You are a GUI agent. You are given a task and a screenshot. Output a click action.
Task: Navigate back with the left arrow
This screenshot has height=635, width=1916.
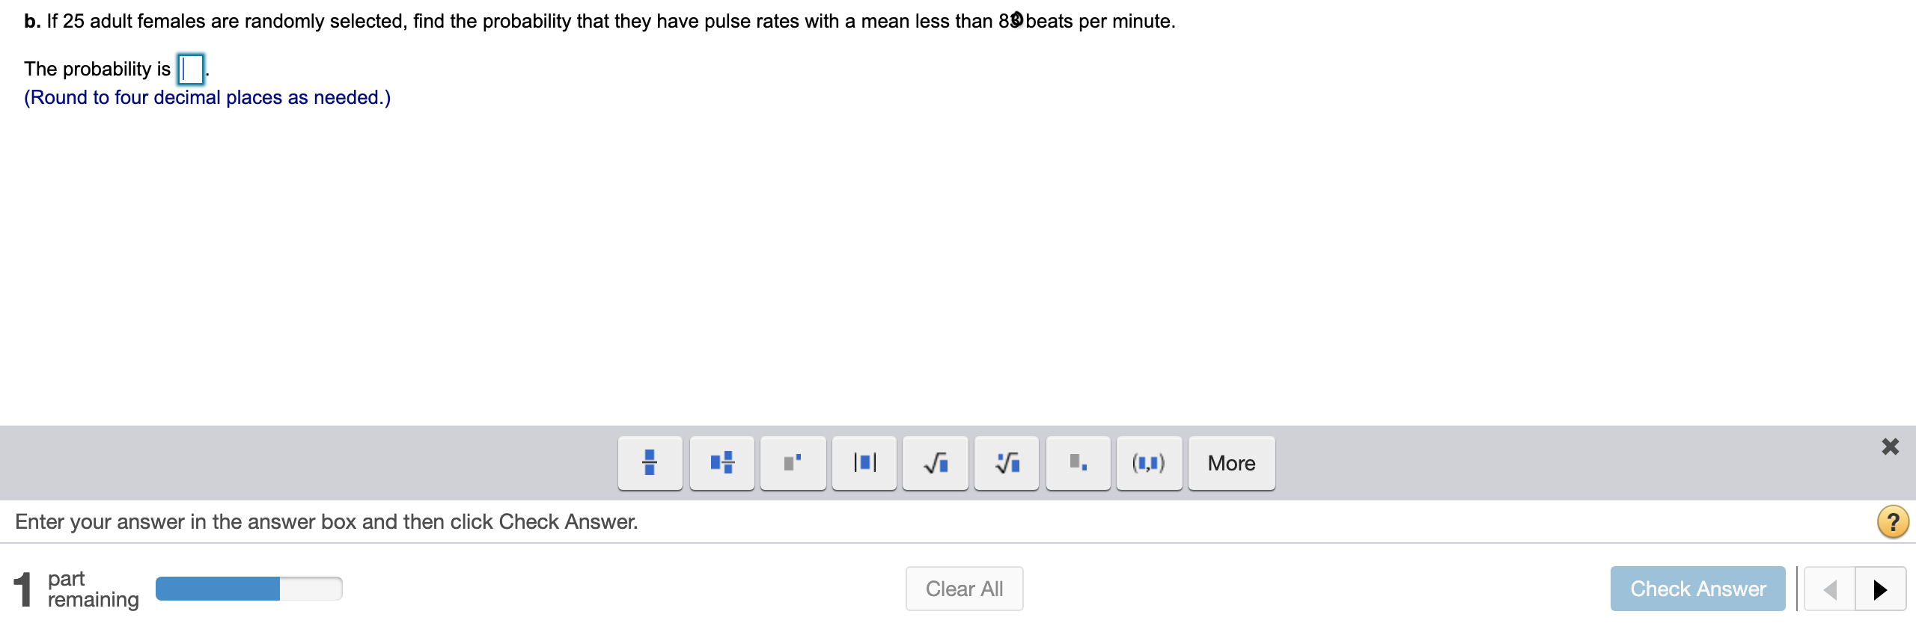click(x=1830, y=589)
